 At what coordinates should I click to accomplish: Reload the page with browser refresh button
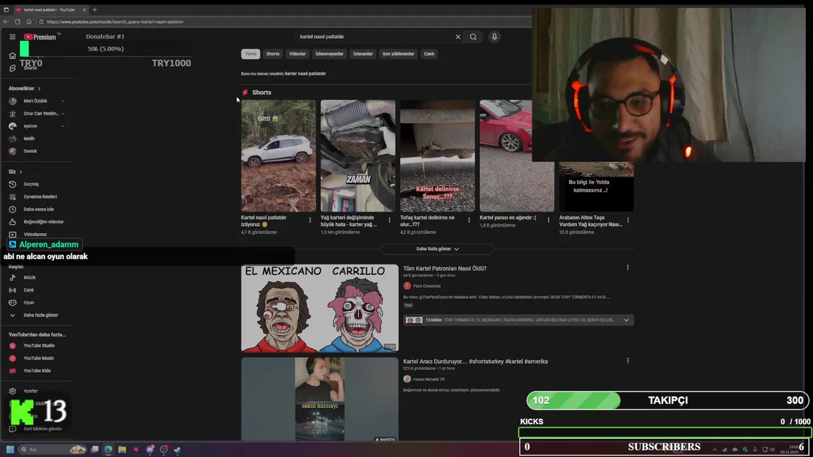coord(18,22)
